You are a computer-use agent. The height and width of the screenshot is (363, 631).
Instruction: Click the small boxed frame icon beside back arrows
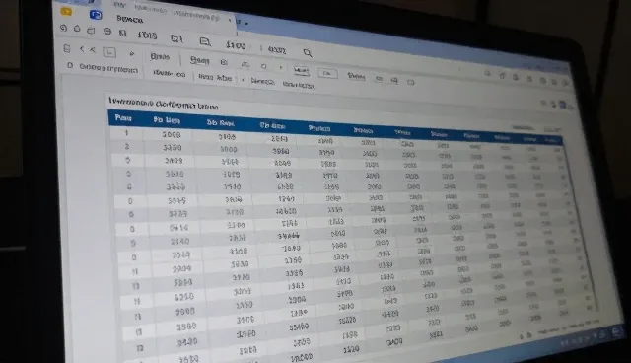(109, 52)
